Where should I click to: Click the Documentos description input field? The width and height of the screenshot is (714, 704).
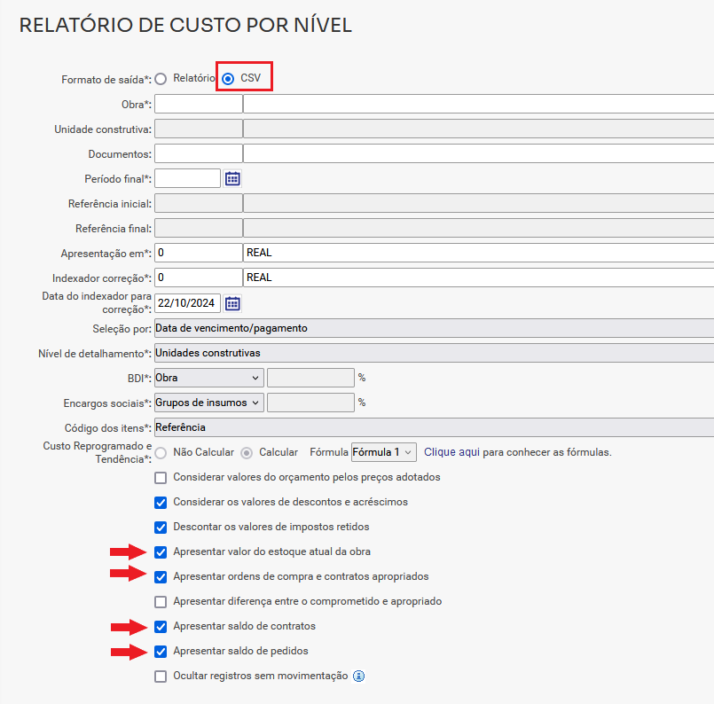click(x=479, y=153)
